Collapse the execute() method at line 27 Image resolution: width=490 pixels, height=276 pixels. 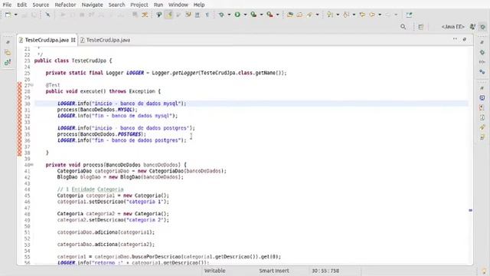pos(32,85)
